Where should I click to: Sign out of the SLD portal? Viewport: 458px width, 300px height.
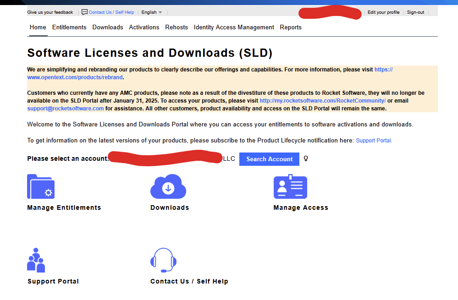[415, 12]
